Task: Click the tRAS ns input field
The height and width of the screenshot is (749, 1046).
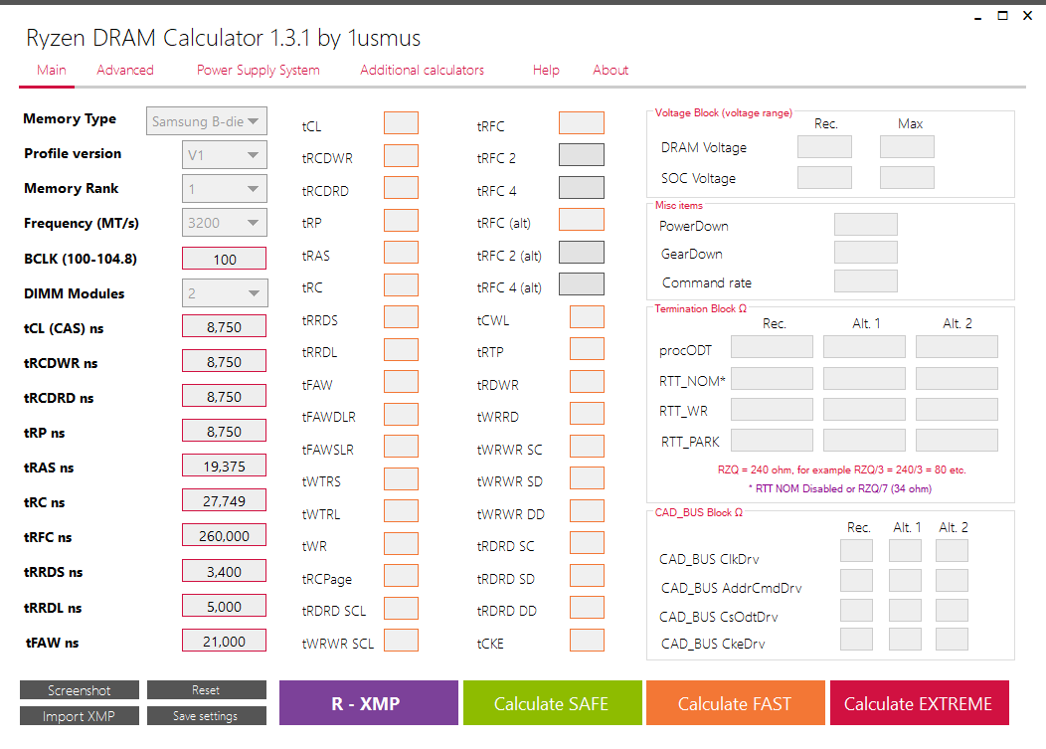Action: [x=224, y=466]
